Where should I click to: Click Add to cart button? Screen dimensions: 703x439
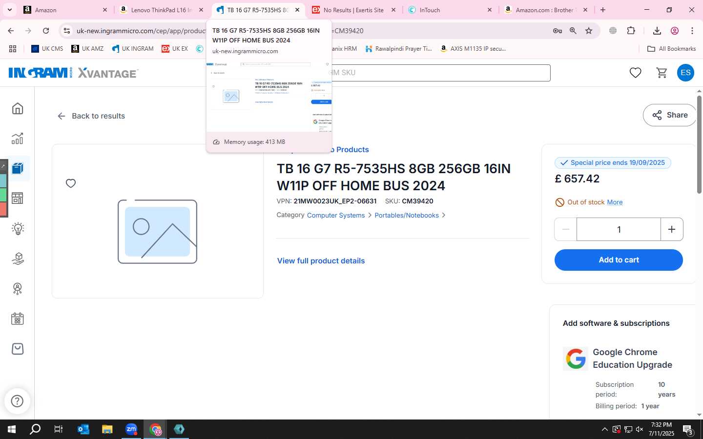tap(619, 260)
